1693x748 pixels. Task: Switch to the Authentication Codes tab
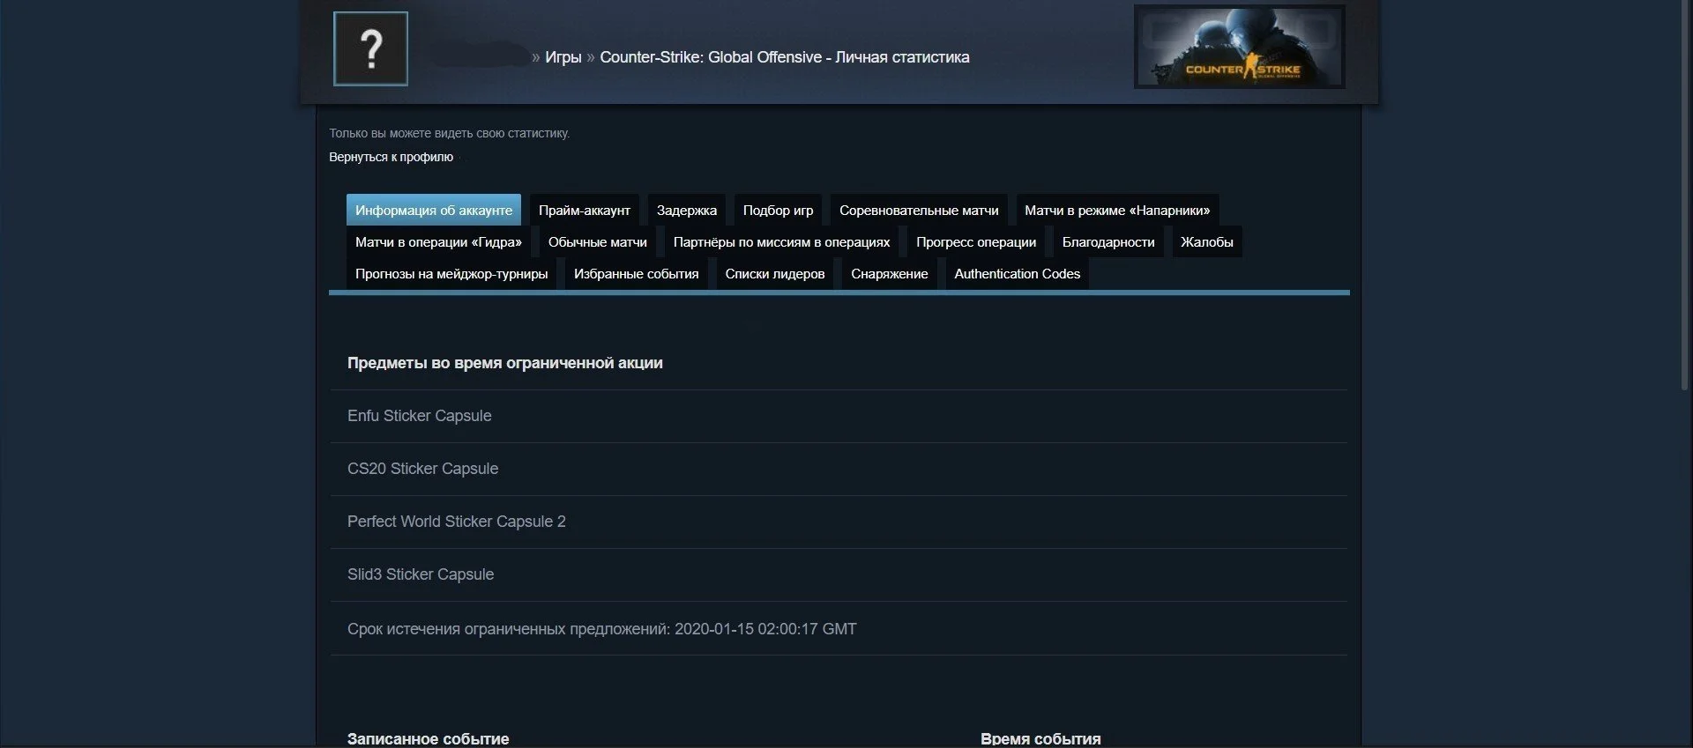1017,273
